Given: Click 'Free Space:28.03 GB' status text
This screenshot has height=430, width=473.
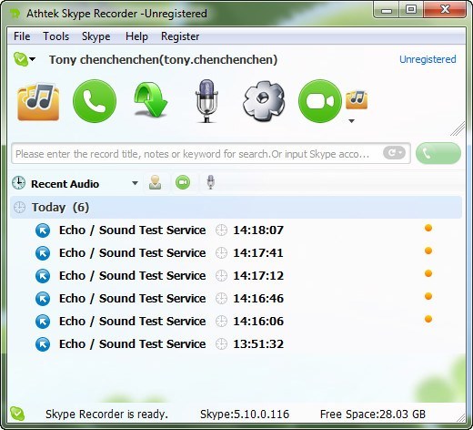Looking at the screenshot, I should pyautogui.click(x=373, y=415).
